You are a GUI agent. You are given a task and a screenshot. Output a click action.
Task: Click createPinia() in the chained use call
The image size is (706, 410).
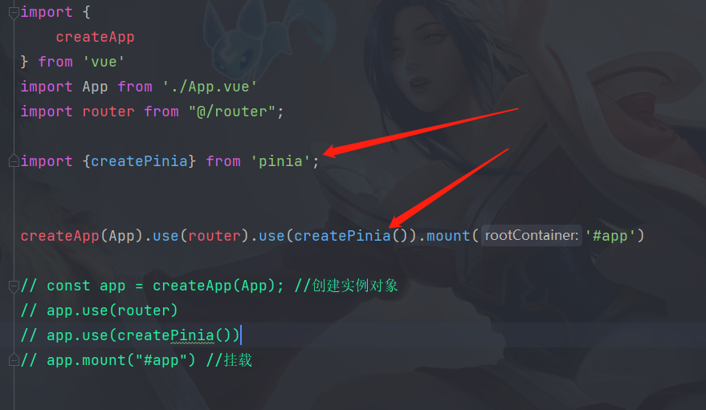(x=351, y=236)
